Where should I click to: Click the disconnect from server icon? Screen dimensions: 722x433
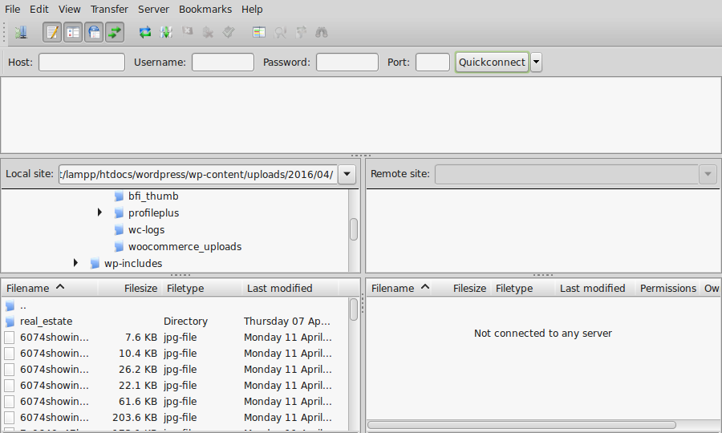click(208, 33)
